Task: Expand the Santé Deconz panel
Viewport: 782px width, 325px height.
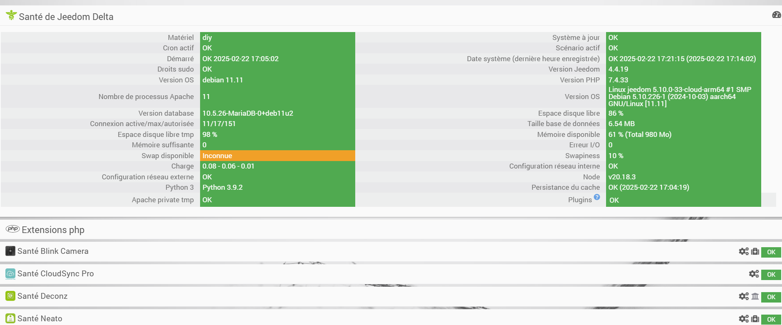Action: coord(42,296)
